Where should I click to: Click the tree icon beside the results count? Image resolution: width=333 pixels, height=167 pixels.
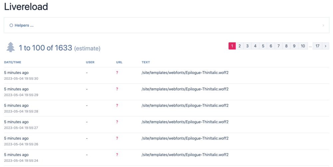coord(11,47)
